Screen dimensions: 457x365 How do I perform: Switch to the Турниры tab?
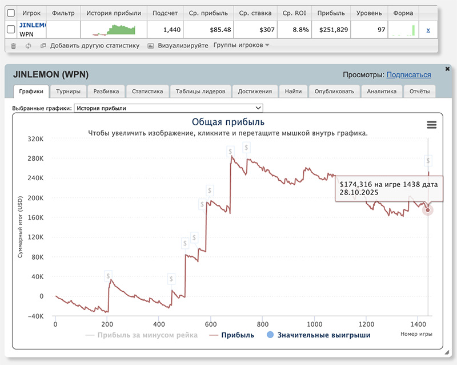pyautogui.click(x=68, y=91)
